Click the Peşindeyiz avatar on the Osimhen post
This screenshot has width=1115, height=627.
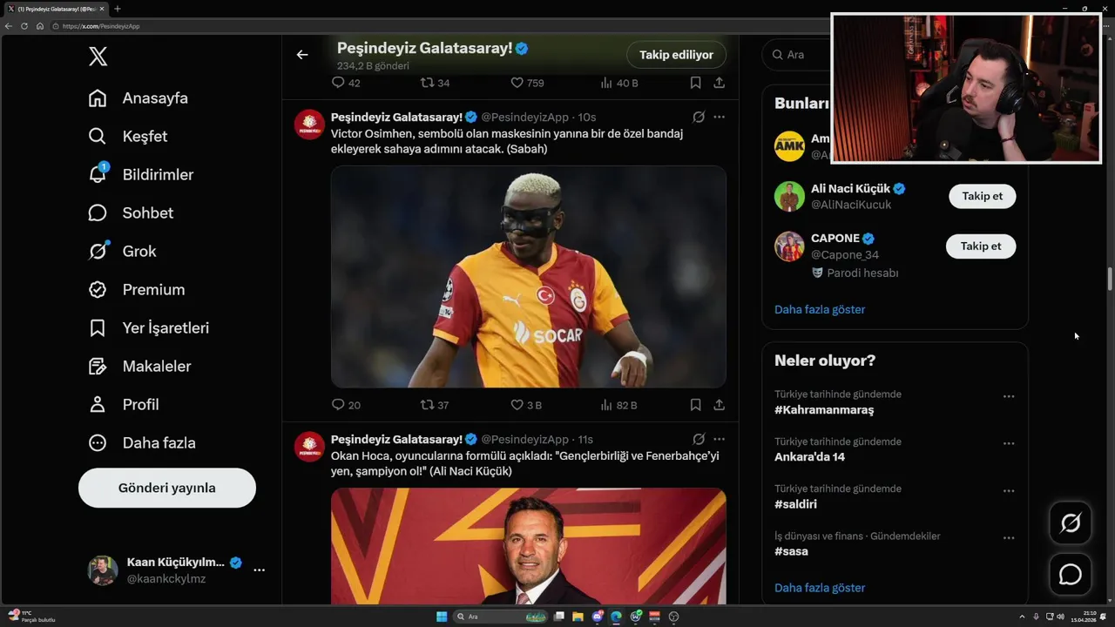point(309,125)
